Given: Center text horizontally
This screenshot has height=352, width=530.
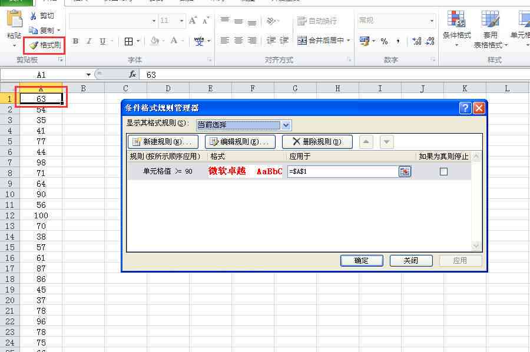Looking at the screenshot, I should pyautogui.click(x=238, y=41).
